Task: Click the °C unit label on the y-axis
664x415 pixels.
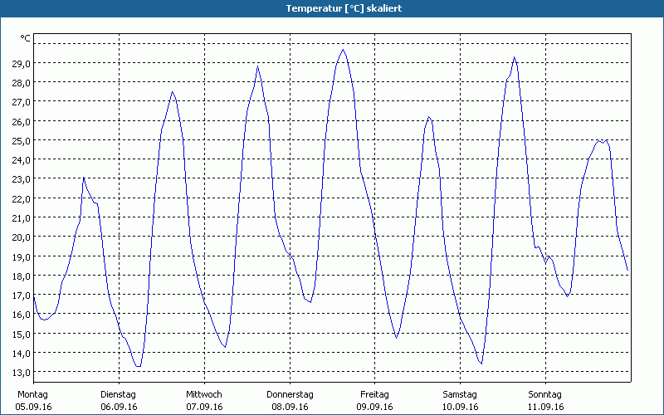Action: pyautogui.click(x=26, y=38)
